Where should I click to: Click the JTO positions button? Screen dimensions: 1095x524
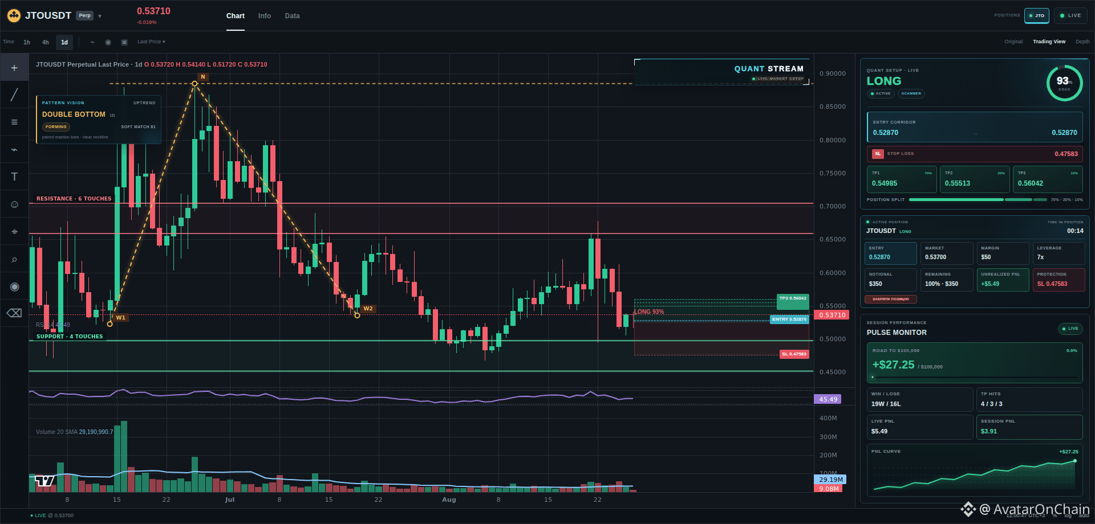1036,15
